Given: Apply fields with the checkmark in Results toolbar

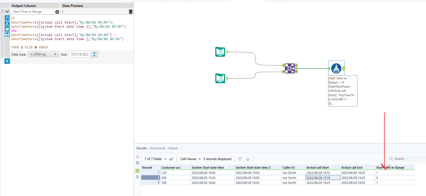Looking at the screenshot, I should [x=171, y=159].
